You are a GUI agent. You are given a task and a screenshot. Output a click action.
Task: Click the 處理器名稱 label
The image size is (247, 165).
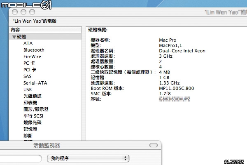coord(103,51)
